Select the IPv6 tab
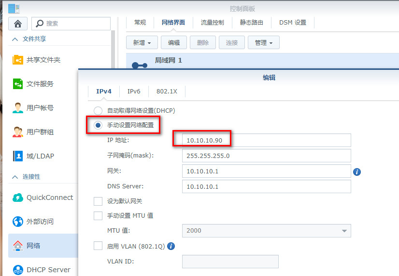 pos(134,92)
